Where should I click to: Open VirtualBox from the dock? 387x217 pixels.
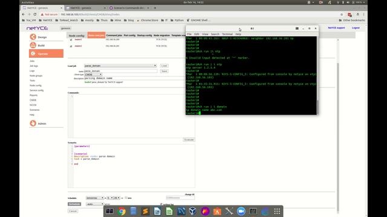click(x=193, y=212)
